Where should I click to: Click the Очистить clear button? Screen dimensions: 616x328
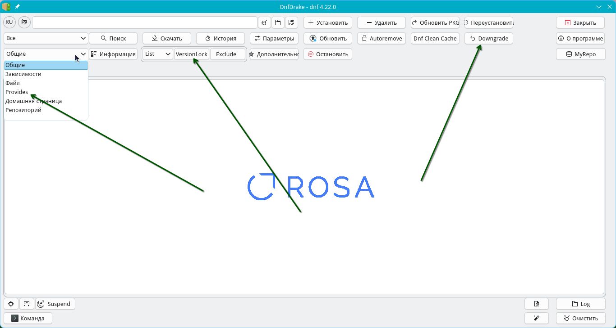[x=580, y=318]
